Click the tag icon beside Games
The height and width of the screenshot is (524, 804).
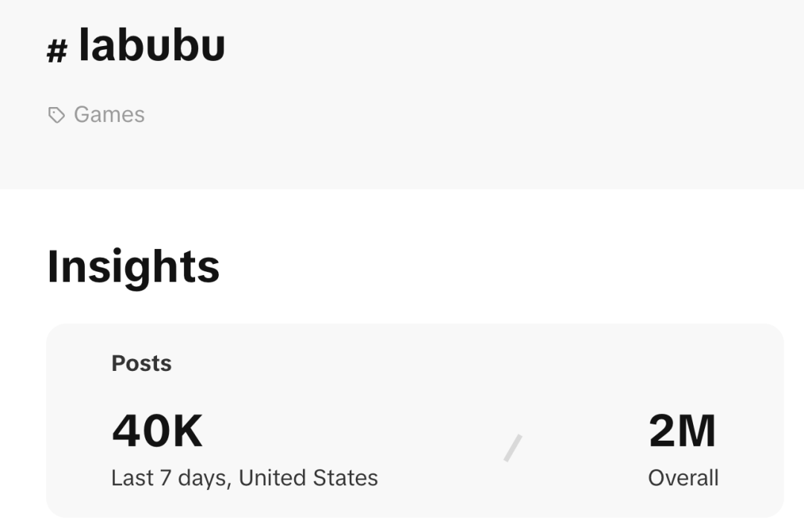click(57, 114)
